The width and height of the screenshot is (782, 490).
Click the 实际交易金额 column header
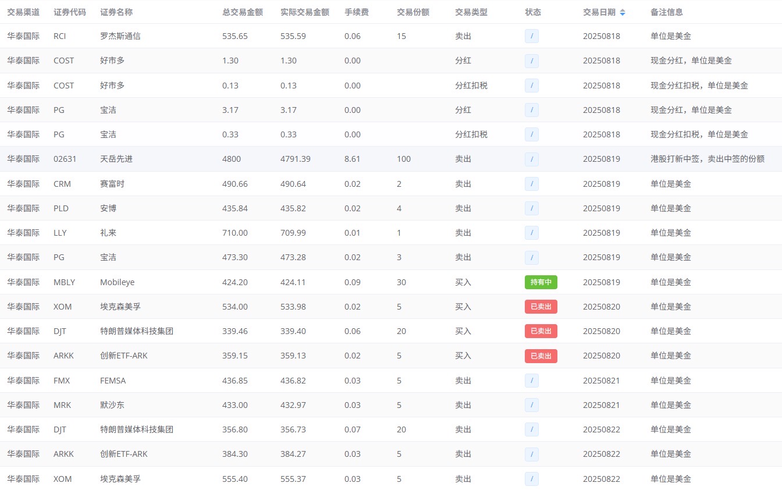click(305, 12)
